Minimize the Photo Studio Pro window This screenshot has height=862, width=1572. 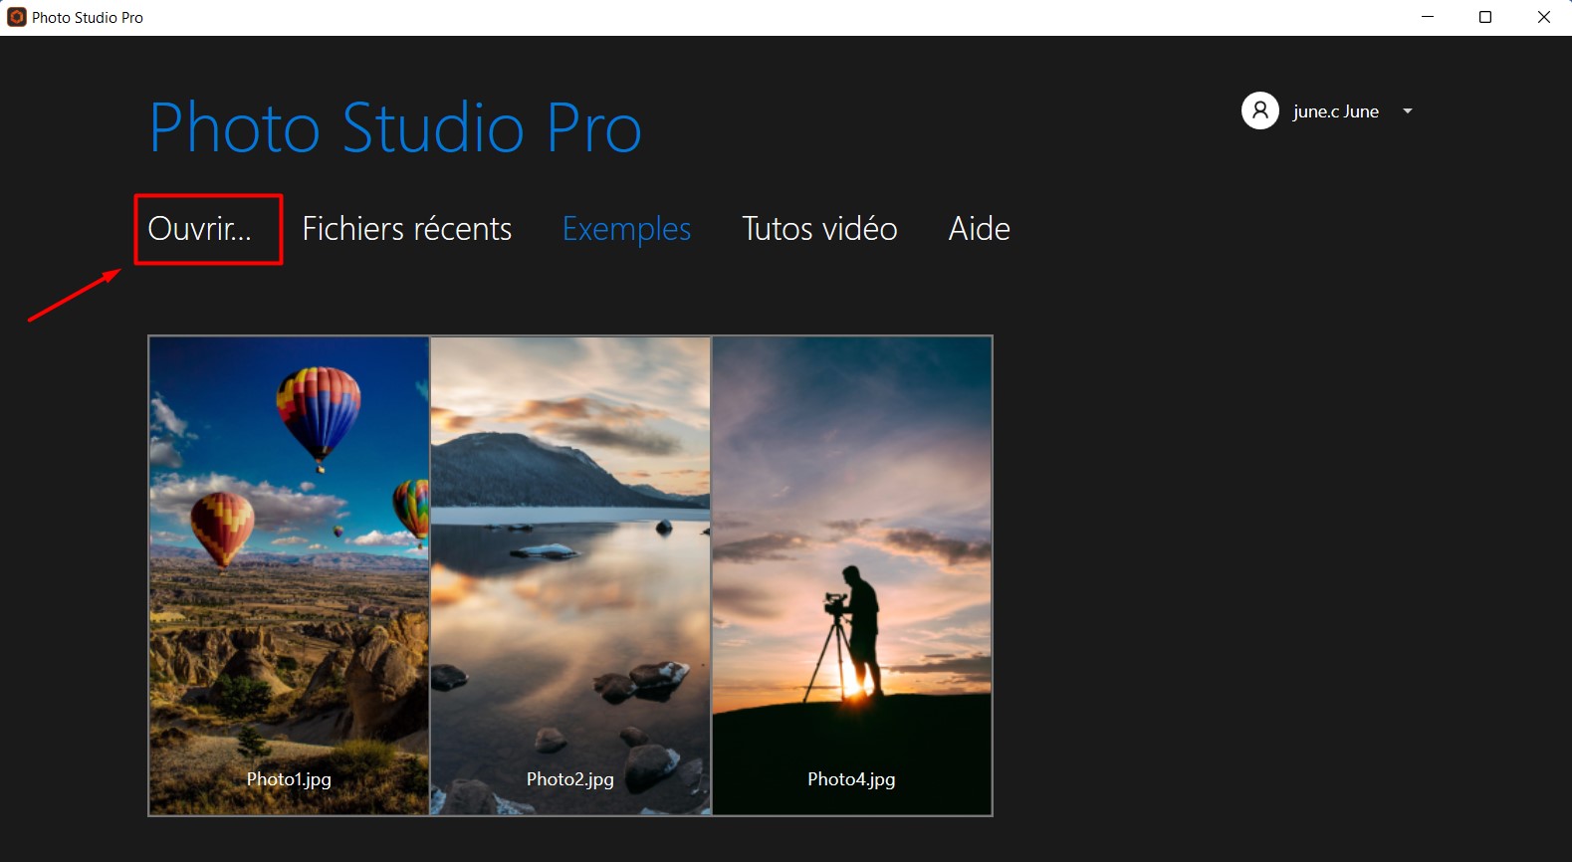coord(1428,17)
